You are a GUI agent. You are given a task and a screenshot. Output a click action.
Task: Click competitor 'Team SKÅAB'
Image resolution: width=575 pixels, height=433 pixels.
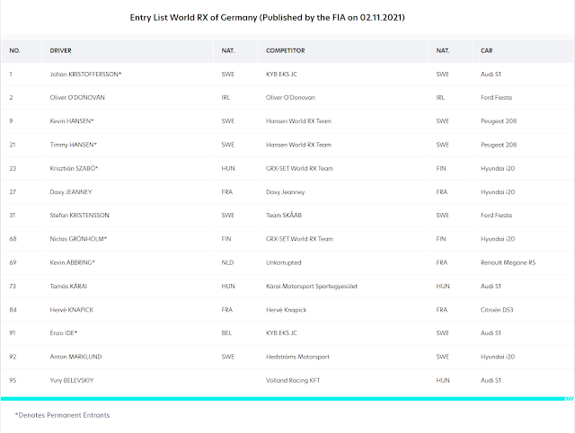click(x=284, y=216)
